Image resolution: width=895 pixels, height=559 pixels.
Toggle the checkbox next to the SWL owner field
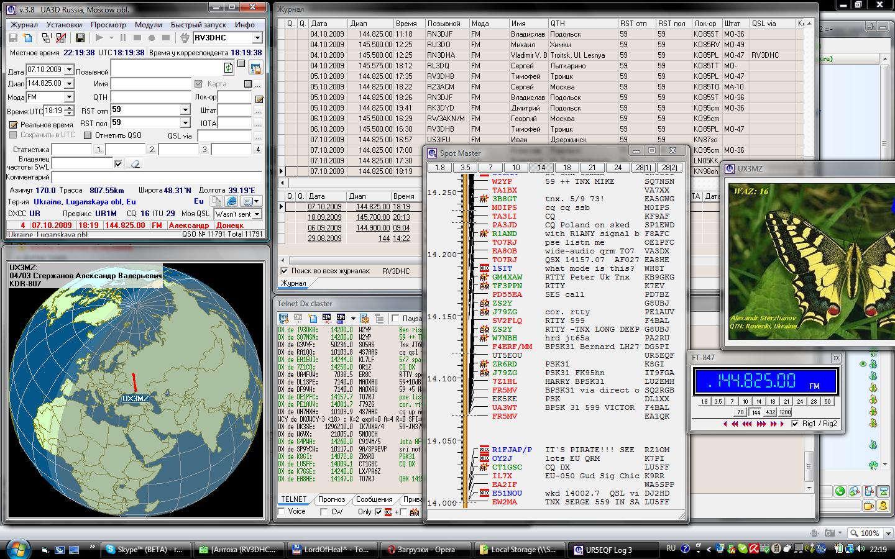coord(118,163)
